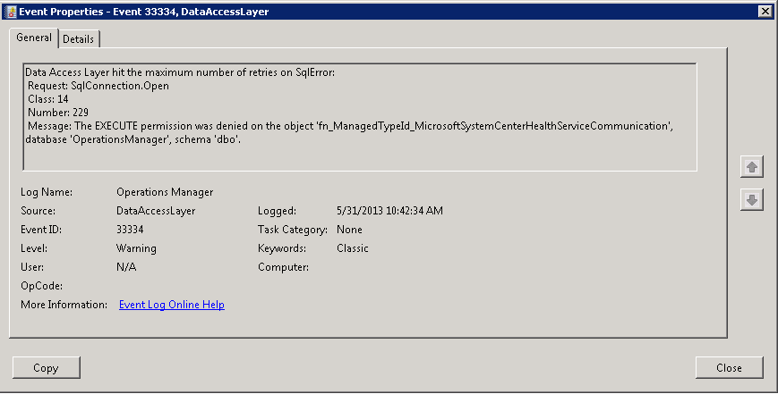This screenshot has height=394, width=778.
Task: Click the 'Computer:' label
Action: click(x=283, y=267)
